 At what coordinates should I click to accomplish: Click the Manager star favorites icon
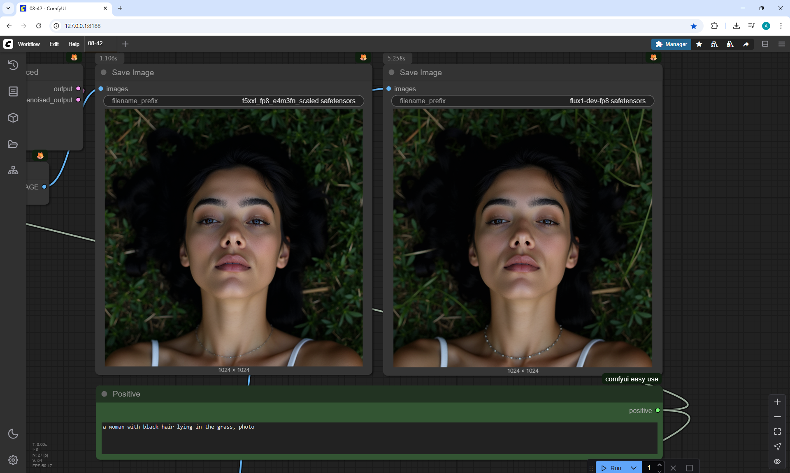tap(699, 44)
